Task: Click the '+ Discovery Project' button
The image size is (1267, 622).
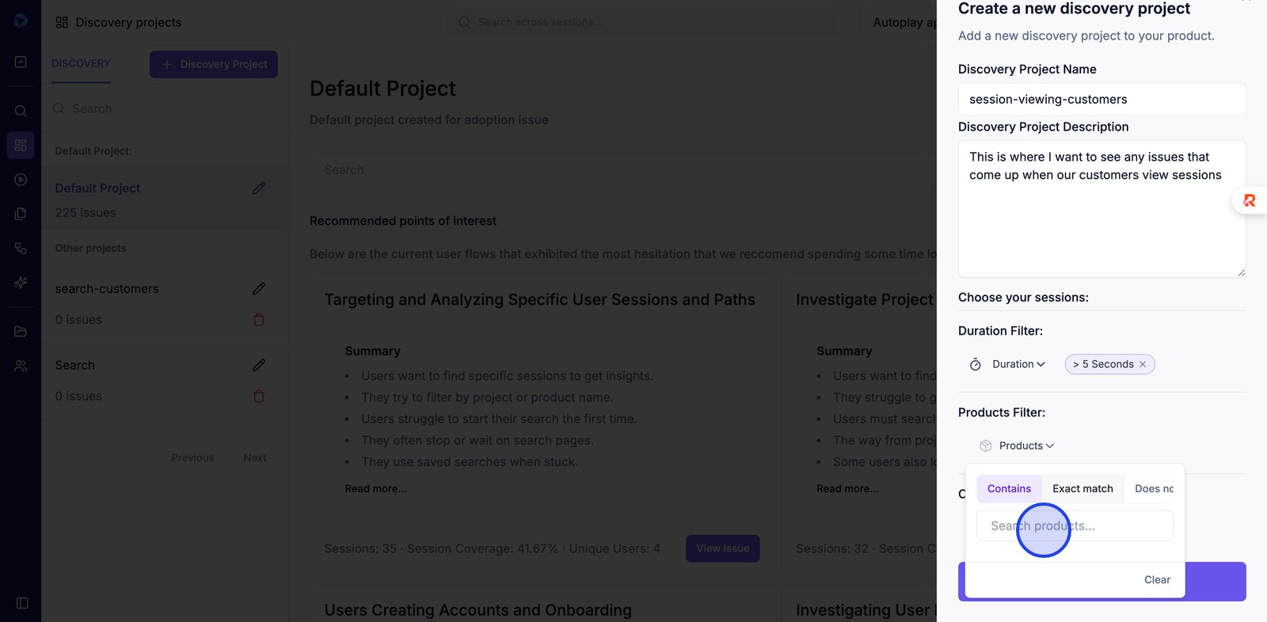Action: [x=214, y=65]
